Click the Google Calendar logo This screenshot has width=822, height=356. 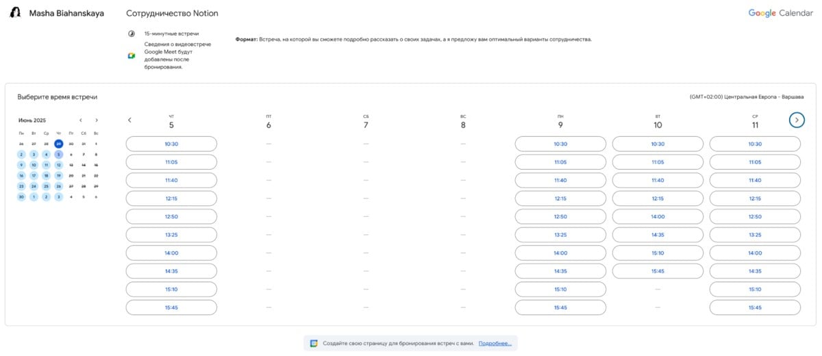(780, 13)
